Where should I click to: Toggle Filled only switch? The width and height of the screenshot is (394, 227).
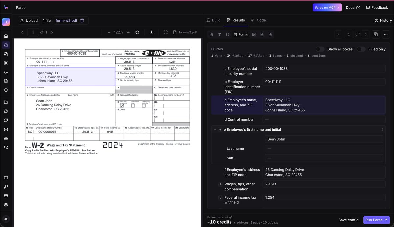361,49
